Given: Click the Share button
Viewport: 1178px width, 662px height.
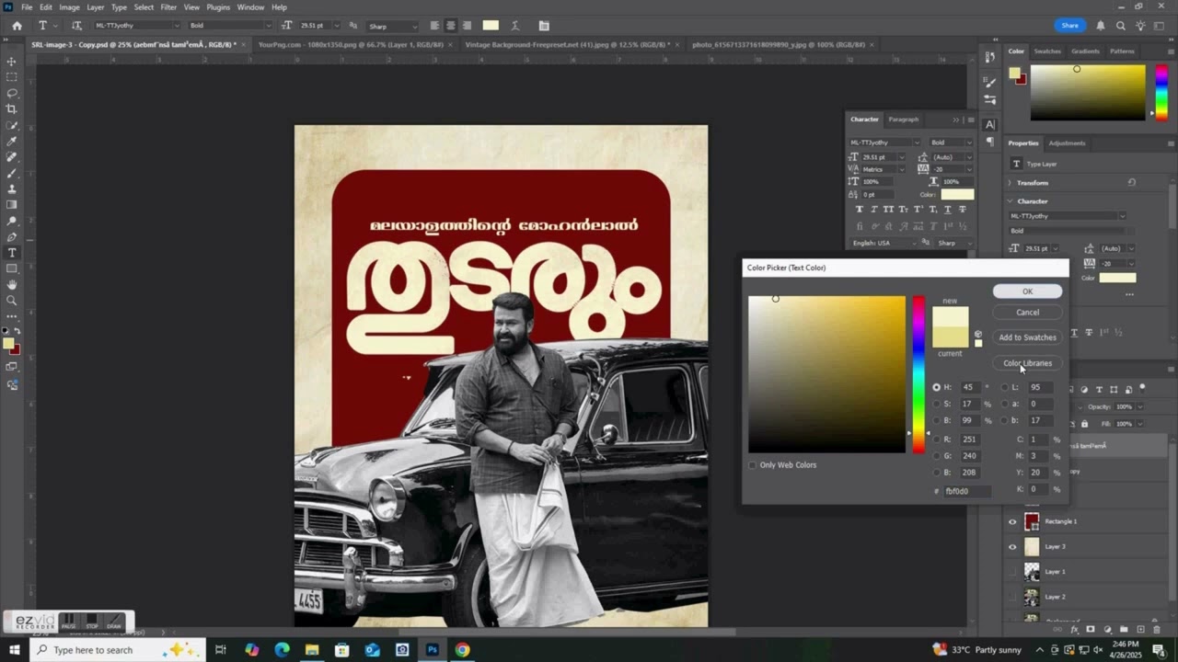Looking at the screenshot, I should pyautogui.click(x=1069, y=26).
